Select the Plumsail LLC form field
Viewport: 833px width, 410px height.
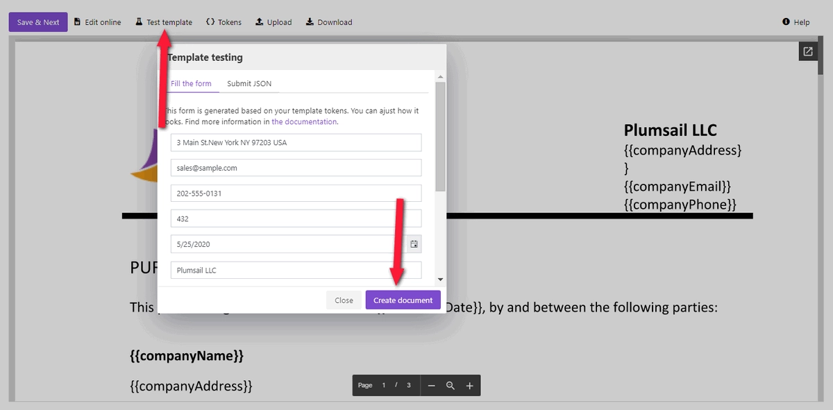pos(296,270)
